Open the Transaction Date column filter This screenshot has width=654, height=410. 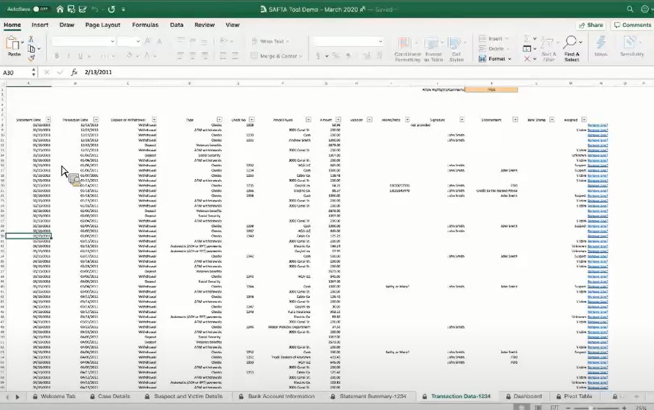pos(96,119)
